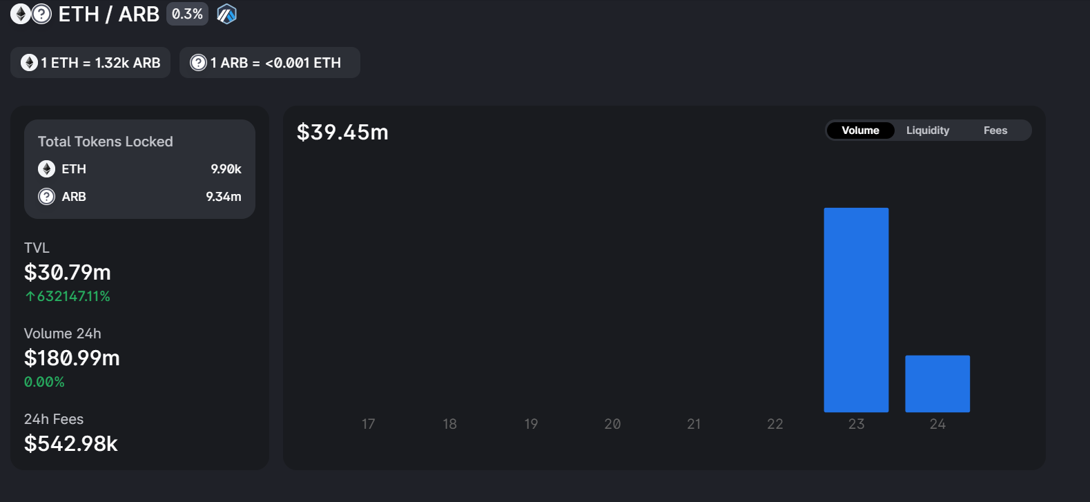This screenshot has height=502, width=1090.
Task: Click the 0.3% fee tier badge
Action: [187, 13]
